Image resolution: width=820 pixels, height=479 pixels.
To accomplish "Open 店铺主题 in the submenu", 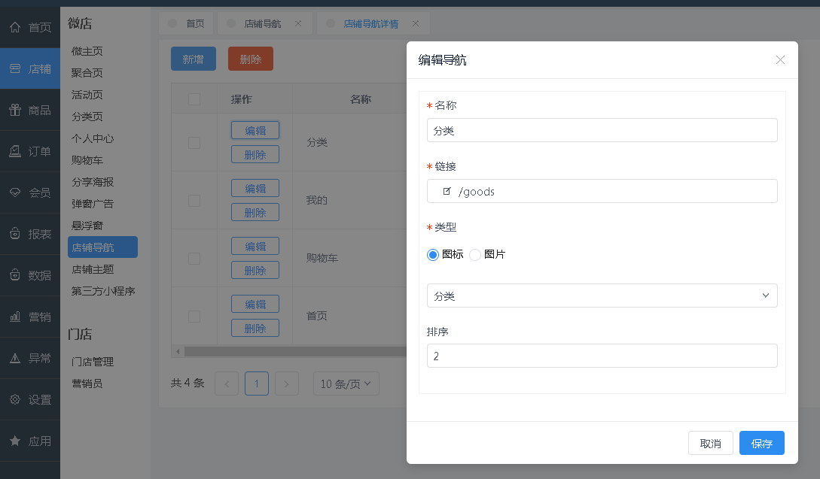I will point(93,269).
